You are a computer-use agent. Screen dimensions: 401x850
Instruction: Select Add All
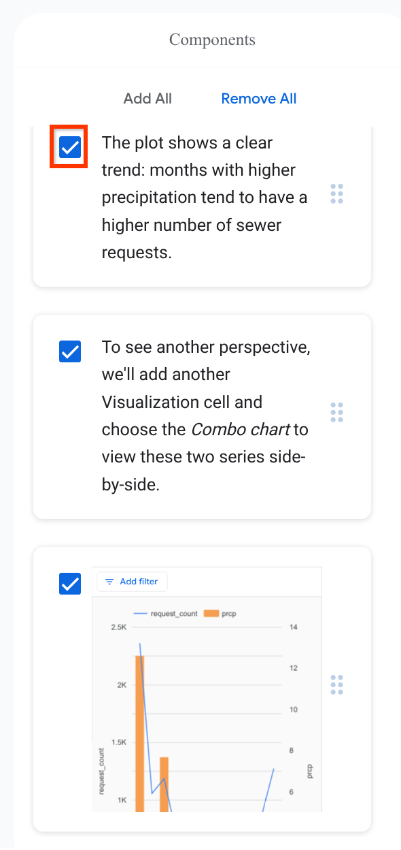click(x=147, y=98)
